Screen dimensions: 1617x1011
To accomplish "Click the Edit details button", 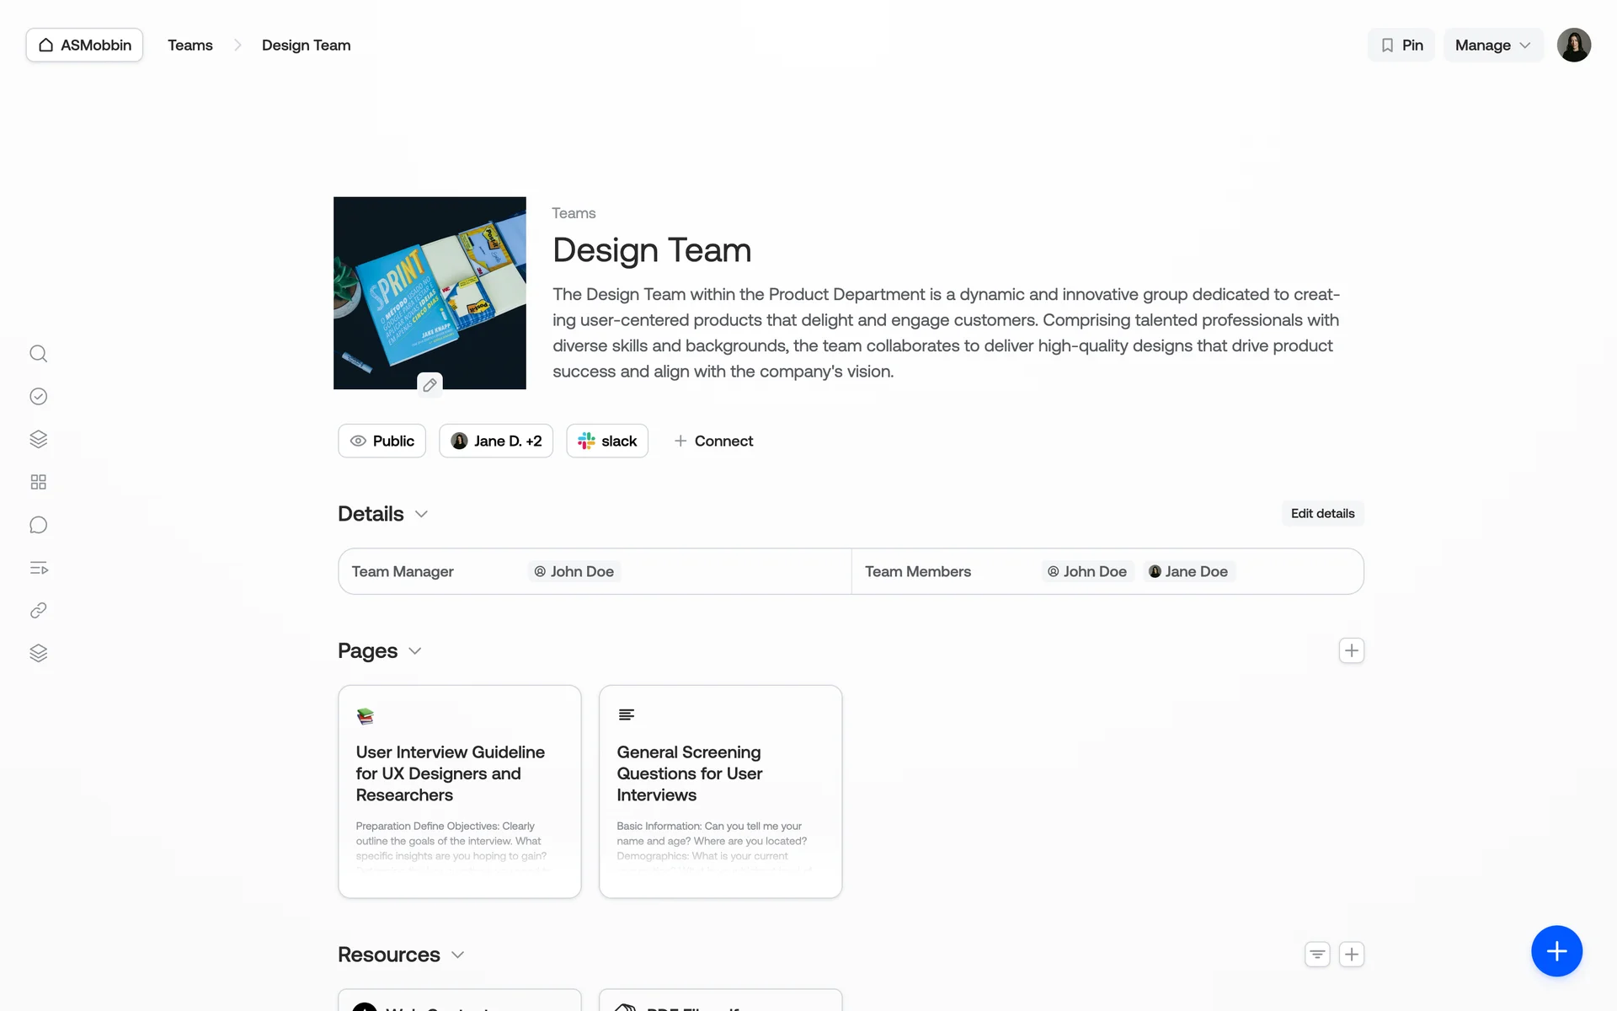I will coord(1322,514).
